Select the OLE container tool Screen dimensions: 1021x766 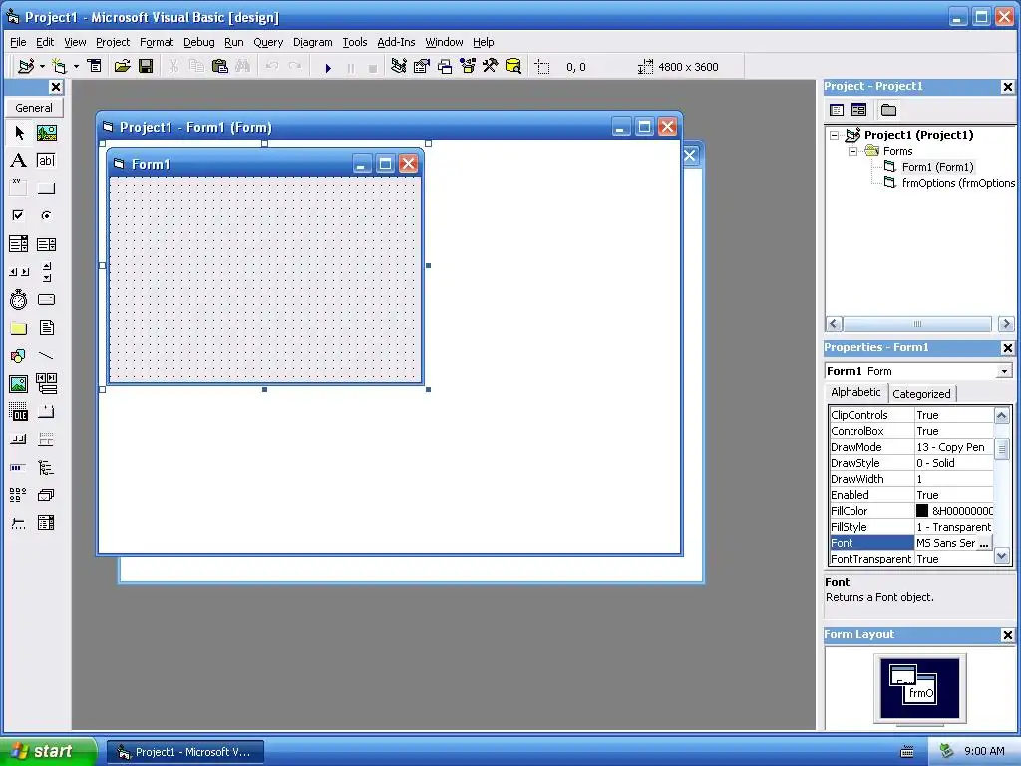[x=19, y=412]
